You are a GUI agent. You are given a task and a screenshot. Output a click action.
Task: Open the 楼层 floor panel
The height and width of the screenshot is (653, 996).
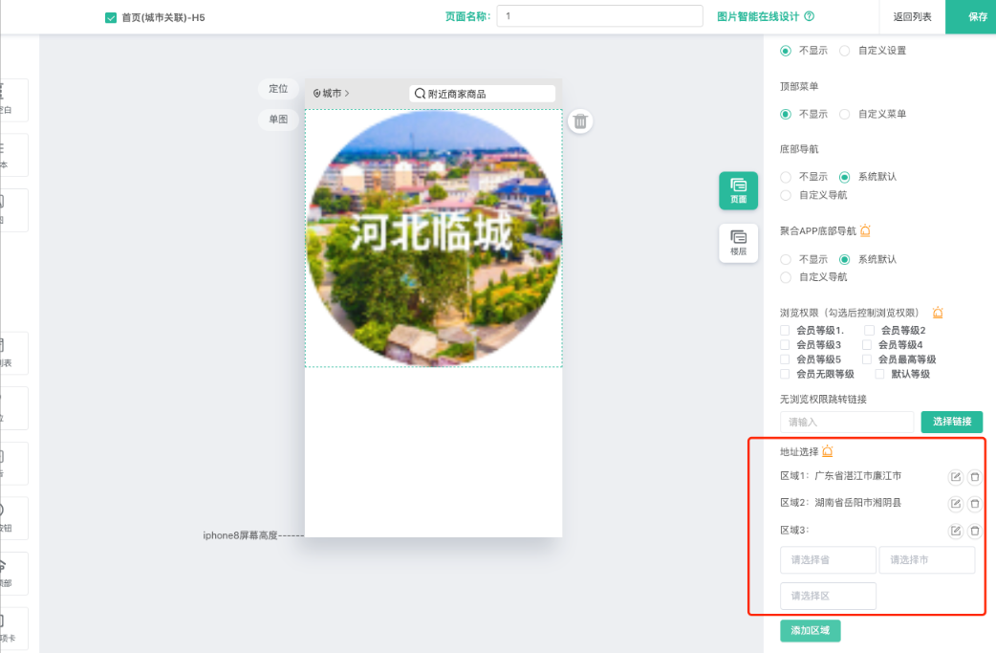click(738, 243)
